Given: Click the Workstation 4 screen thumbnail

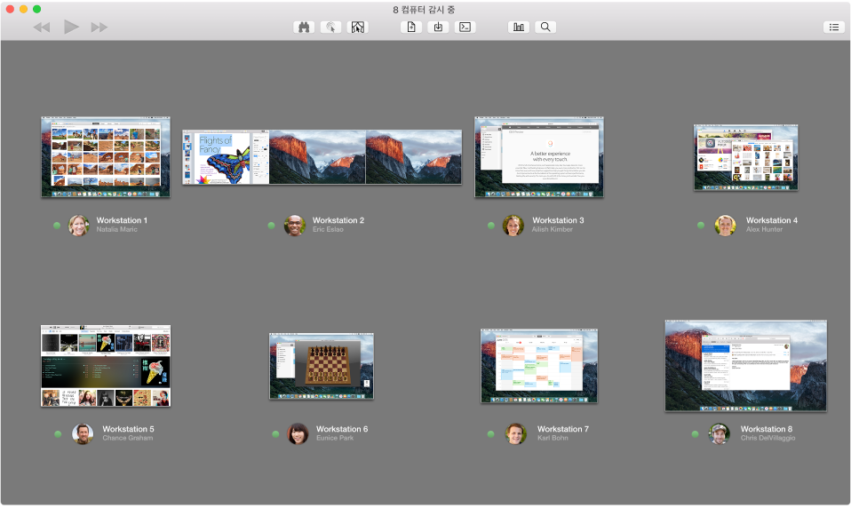Looking at the screenshot, I should pyautogui.click(x=745, y=157).
